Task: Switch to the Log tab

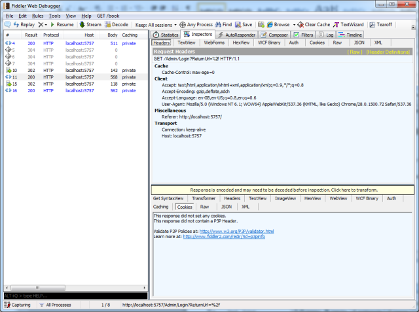Action: click(326, 35)
